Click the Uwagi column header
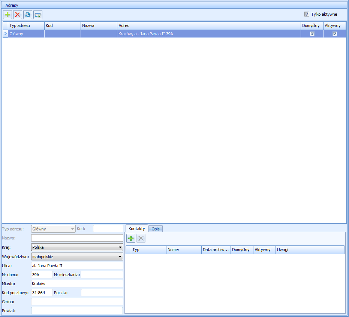The image size is (349, 317). (310, 250)
